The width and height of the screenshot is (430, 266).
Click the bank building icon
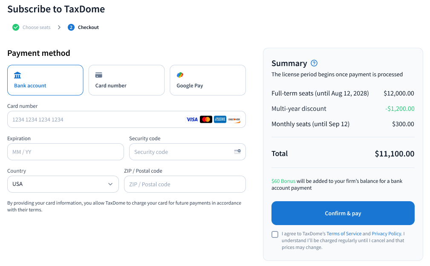pyautogui.click(x=17, y=75)
